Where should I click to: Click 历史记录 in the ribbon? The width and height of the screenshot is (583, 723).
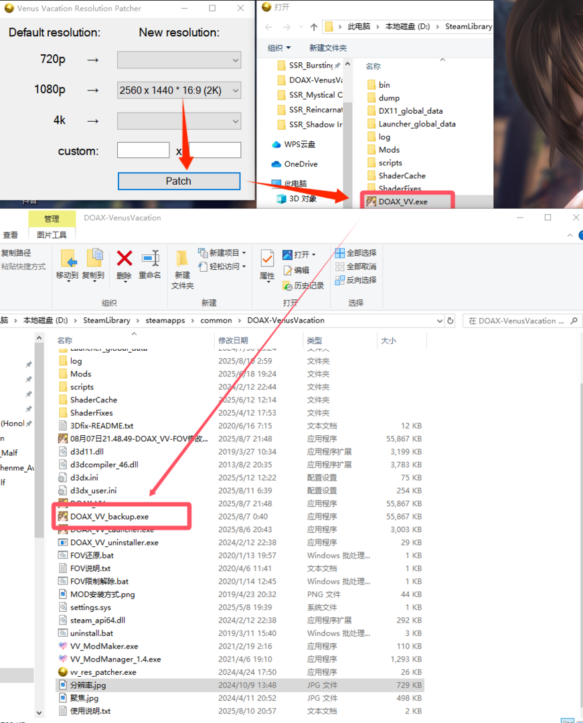303,286
